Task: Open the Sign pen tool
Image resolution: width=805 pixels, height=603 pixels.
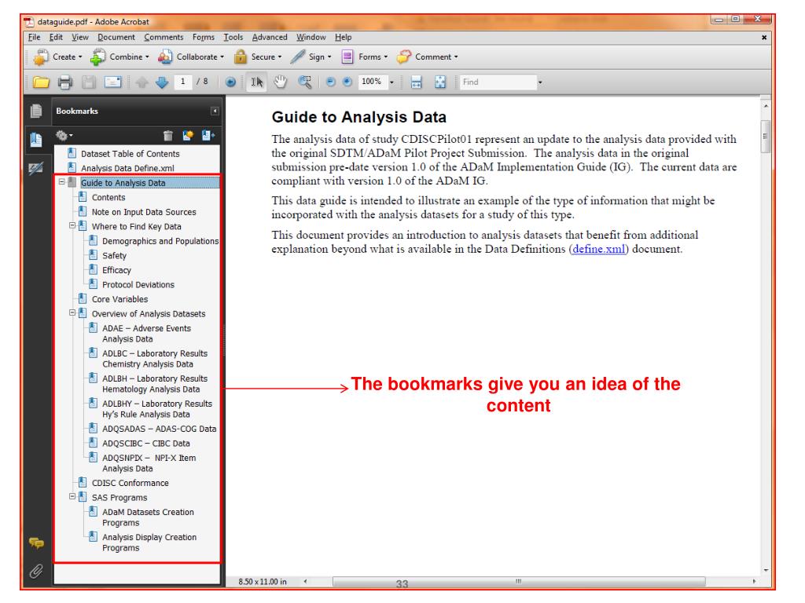Action: pos(298,57)
